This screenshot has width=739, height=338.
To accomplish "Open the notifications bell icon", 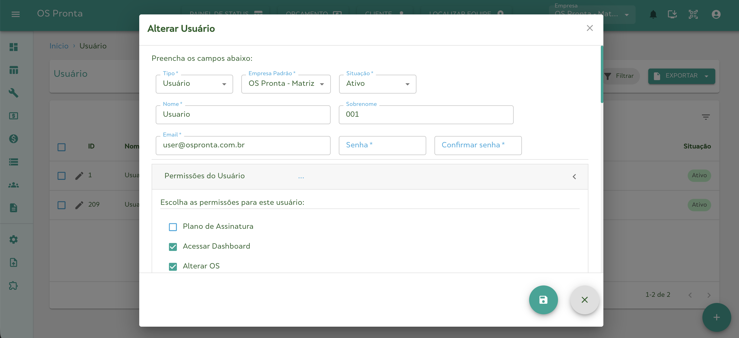I will tap(653, 14).
